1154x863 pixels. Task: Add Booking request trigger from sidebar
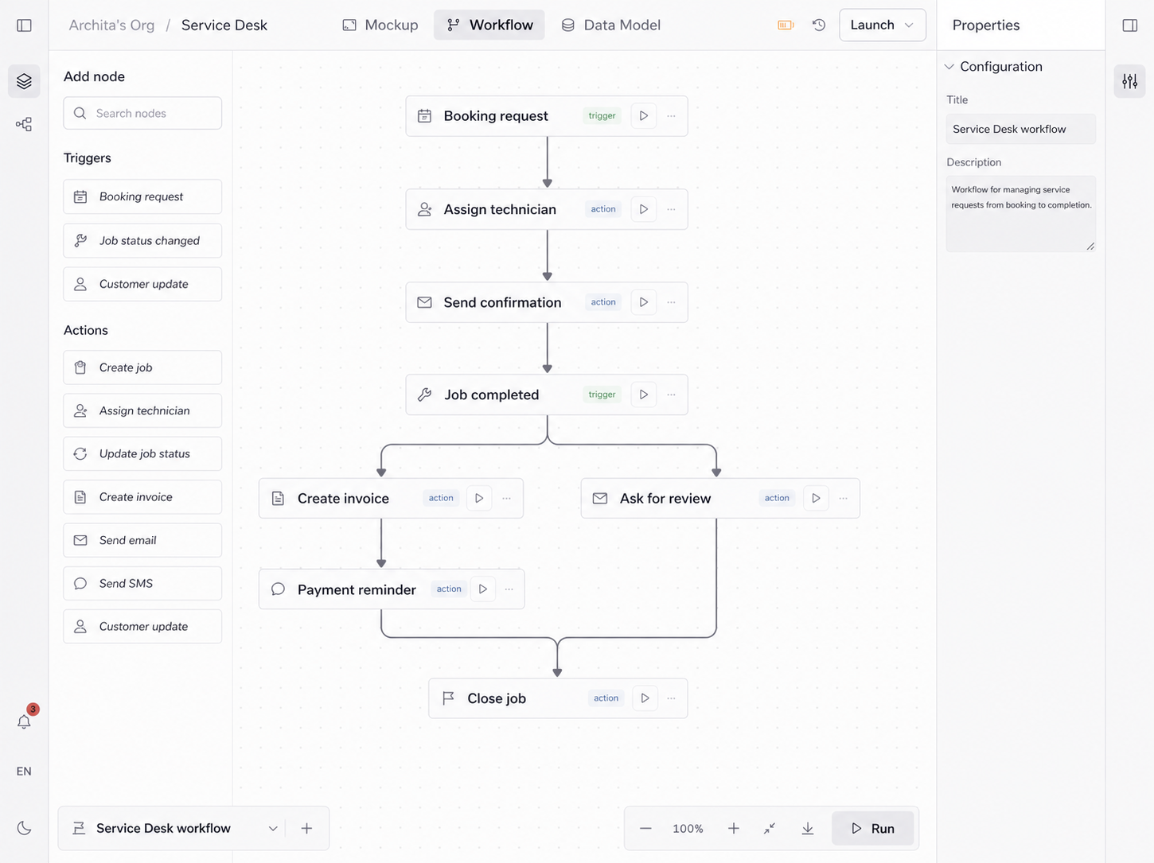(x=142, y=196)
